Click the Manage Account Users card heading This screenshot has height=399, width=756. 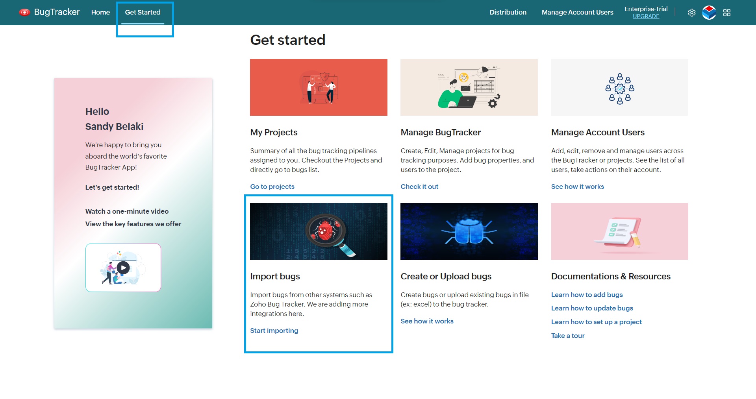point(598,132)
